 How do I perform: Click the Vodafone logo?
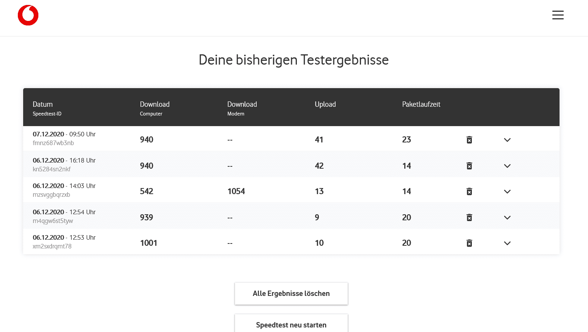28,15
